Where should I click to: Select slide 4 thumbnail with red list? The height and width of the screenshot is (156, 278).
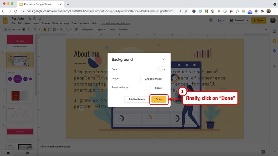pos(20,96)
